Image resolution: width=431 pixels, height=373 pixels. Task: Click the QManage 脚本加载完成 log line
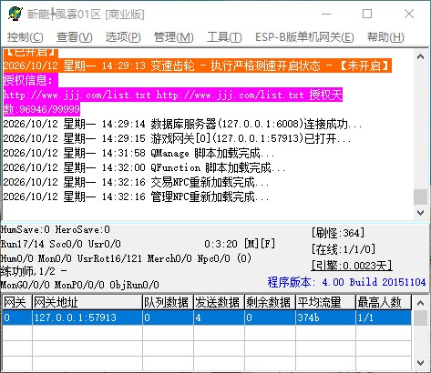pyautogui.click(x=139, y=153)
